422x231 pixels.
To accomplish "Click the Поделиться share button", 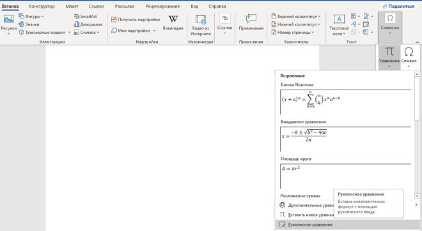I will pos(398,6).
